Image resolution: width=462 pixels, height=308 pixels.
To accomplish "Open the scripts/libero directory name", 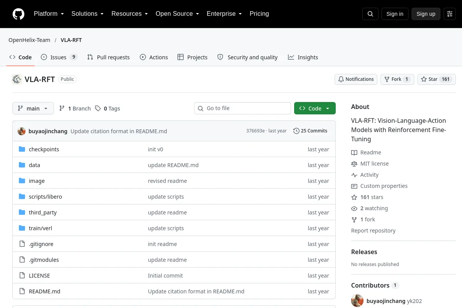I will pyautogui.click(x=45, y=197).
